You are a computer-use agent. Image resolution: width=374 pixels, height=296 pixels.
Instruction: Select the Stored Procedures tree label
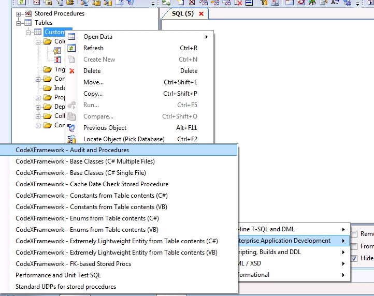[x=60, y=13]
